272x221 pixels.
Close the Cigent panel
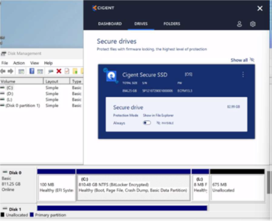[x=260, y=8]
